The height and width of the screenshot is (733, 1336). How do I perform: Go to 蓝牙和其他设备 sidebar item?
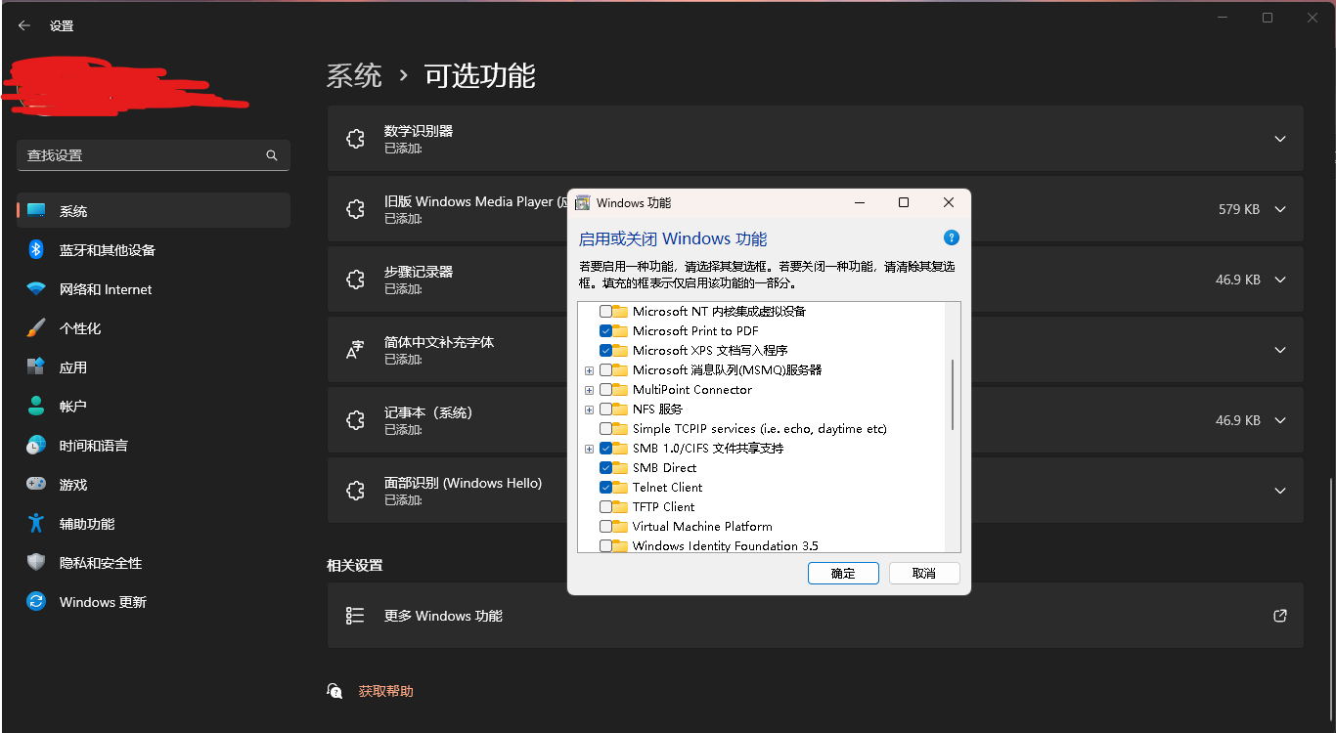coord(154,250)
